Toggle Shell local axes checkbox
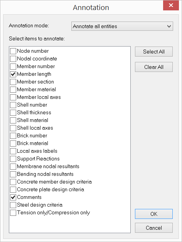Image resolution: width=182 pixels, height=242 pixels. (13, 128)
